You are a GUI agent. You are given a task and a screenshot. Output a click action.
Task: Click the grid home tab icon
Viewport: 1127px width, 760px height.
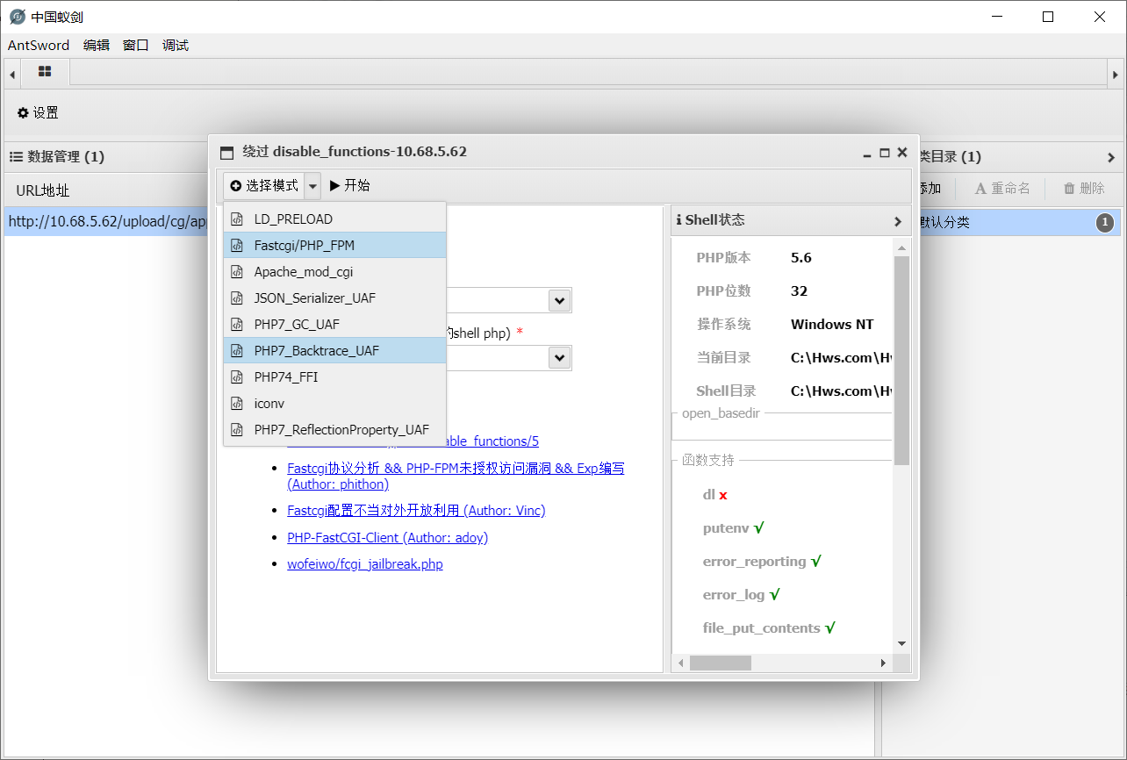[45, 72]
